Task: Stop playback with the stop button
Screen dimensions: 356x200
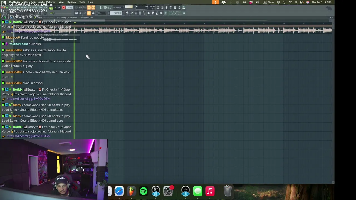Action: coord(59,8)
